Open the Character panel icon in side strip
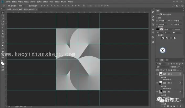Viewport: 185px width, 108px height. [x=153, y=29]
